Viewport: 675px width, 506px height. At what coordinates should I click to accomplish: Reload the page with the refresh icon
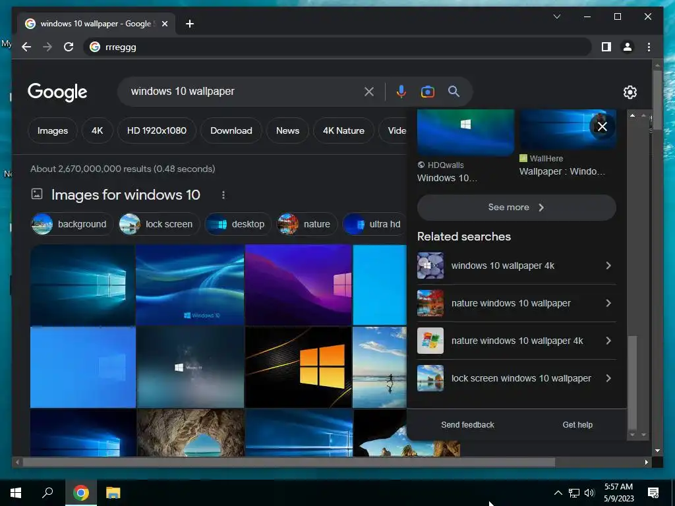(x=69, y=47)
